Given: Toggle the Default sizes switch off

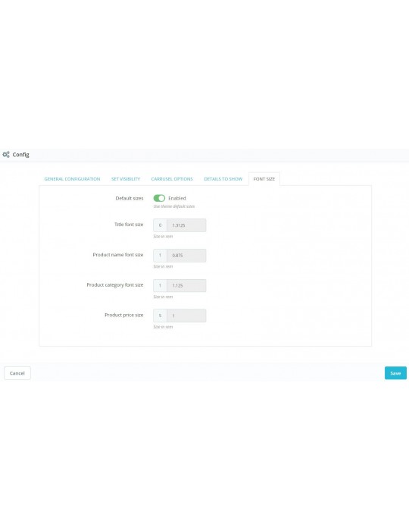Looking at the screenshot, I should [159, 198].
